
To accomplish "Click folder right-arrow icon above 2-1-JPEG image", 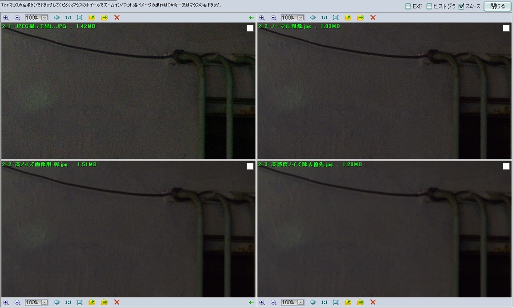I will coord(104,18).
